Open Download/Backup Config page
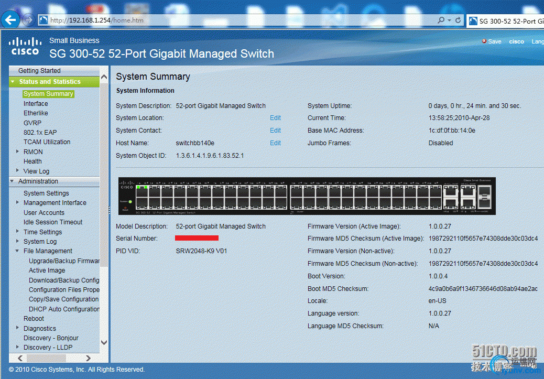Image resolution: width=544 pixels, height=379 pixels. pos(64,280)
